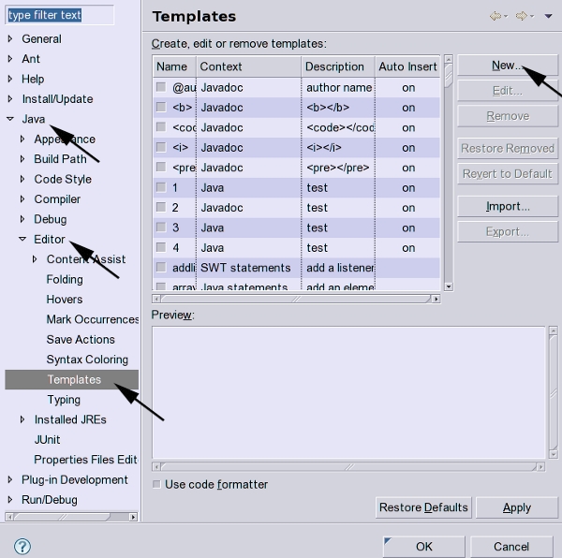The width and height of the screenshot is (562, 558).
Task: Open the Save Actions preference page
Action: coord(81,340)
